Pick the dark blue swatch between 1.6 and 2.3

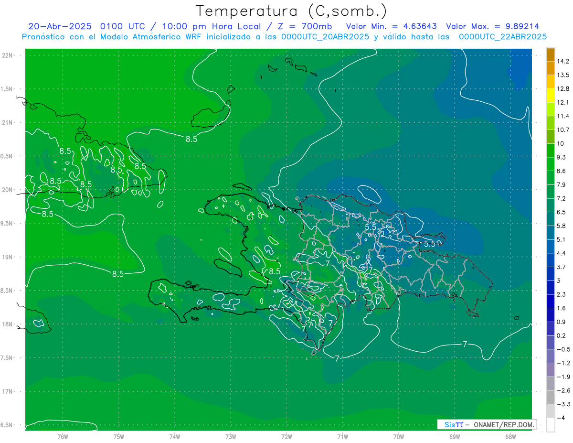point(551,302)
